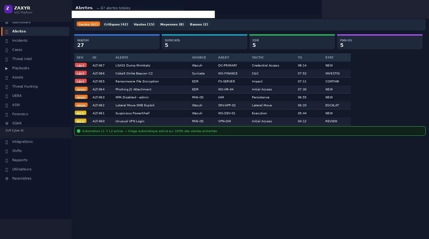Click the INVESTIG state of ALT-066
Viewport: 429px width, 239px height.
coord(332,74)
